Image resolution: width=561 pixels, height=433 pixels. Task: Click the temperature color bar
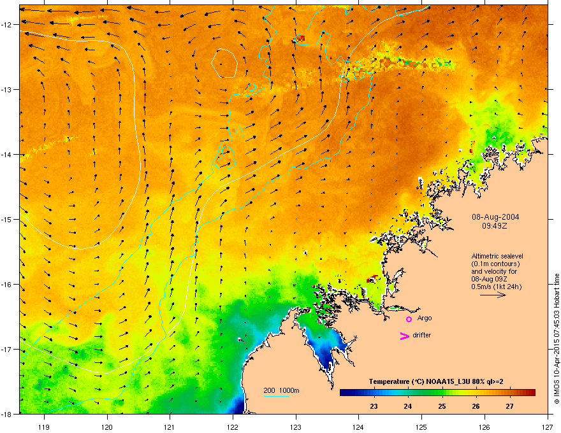coord(437,393)
